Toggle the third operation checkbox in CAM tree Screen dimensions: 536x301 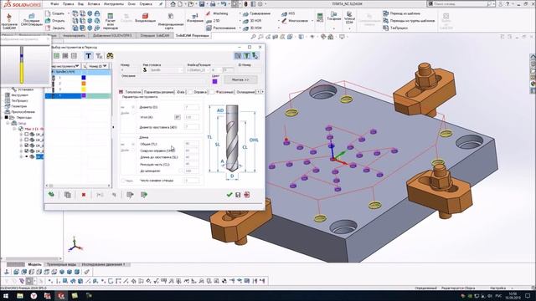[x=27, y=145]
